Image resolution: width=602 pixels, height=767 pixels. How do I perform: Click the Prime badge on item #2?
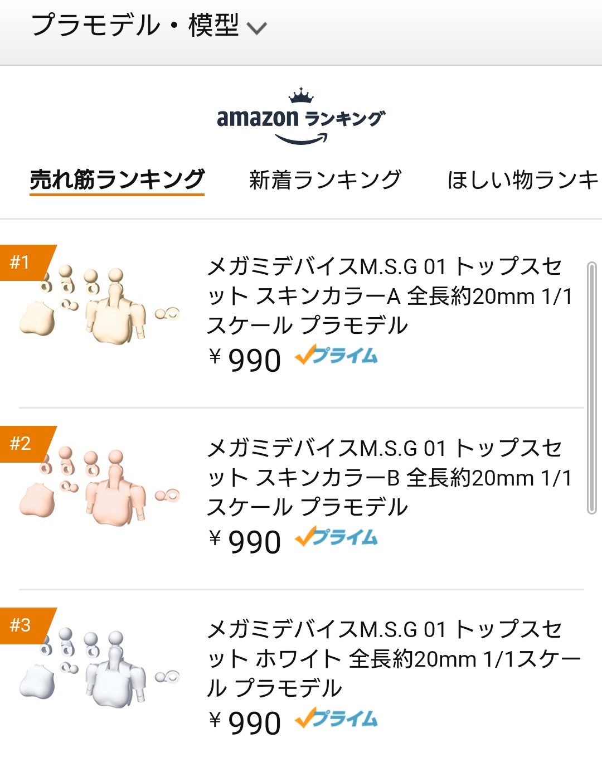click(x=336, y=537)
